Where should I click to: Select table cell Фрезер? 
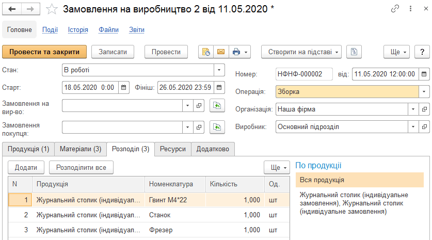[175, 230]
